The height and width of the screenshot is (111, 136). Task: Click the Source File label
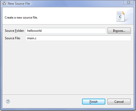[13, 38]
